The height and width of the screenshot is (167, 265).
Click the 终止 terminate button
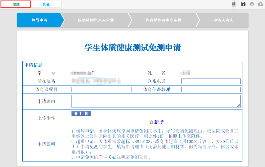tap(47, 4)
